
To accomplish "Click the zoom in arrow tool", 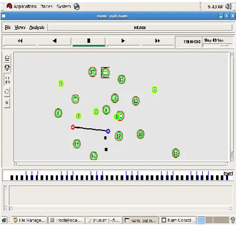I will pyautogui.click(x=7, y=58).
